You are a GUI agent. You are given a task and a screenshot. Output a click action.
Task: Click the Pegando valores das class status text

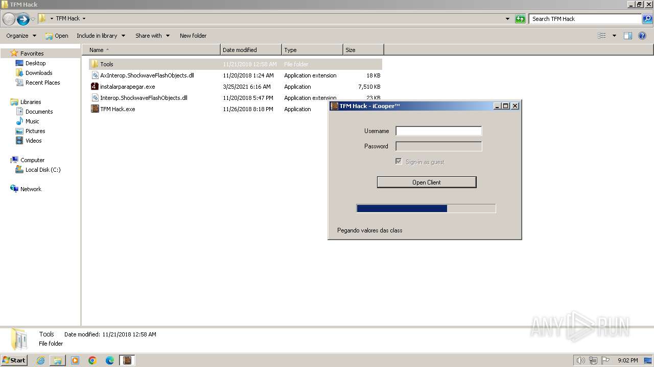tap(369, 230)
